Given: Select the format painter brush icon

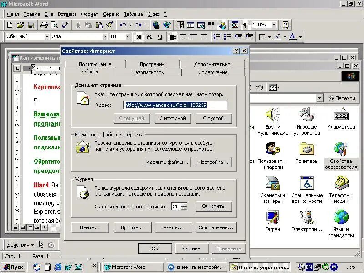Looking at the screenshot, I should click(x=110, y=25).
